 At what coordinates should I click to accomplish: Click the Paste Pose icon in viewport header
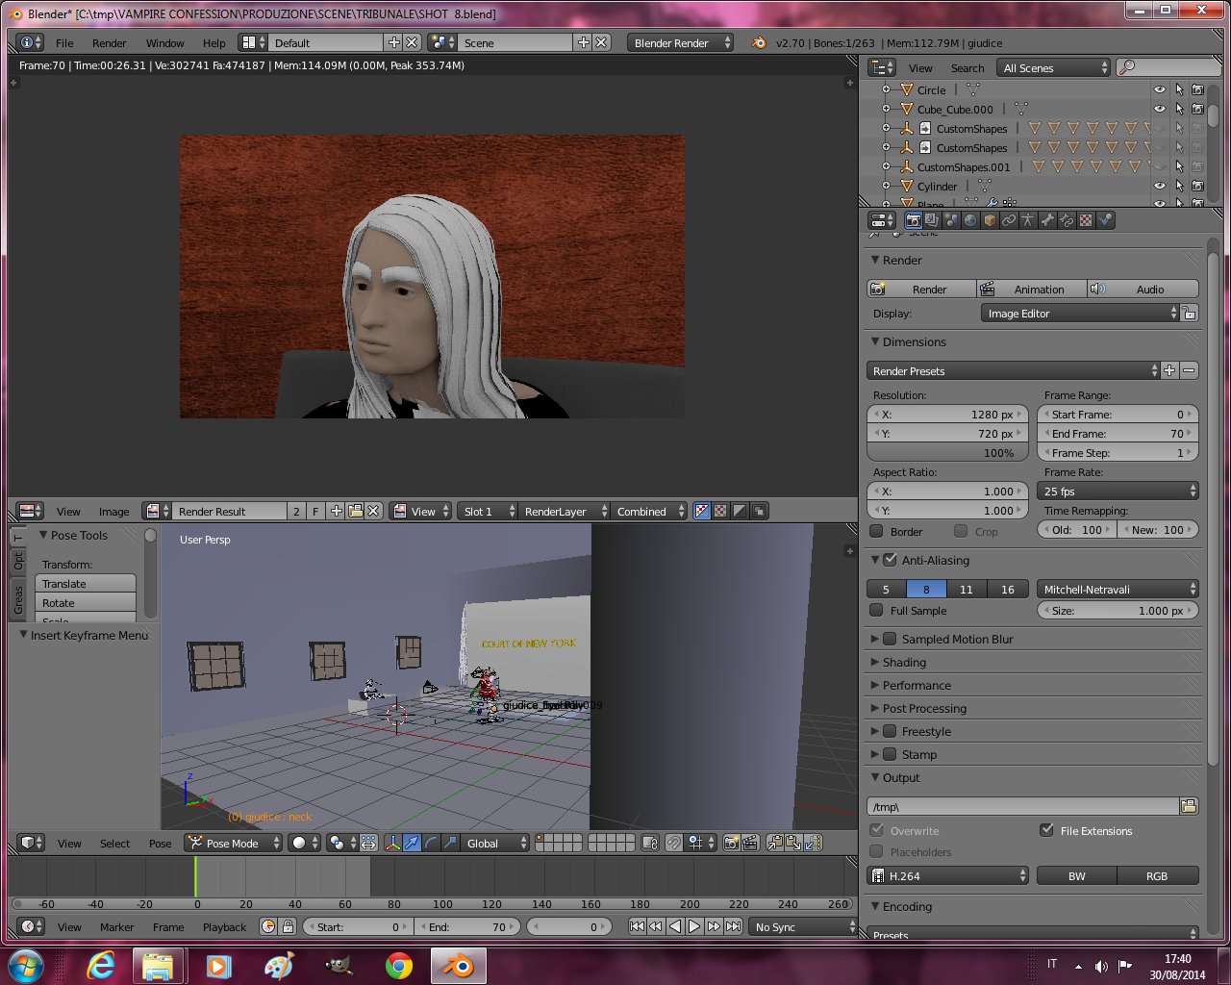coord(794,843)
